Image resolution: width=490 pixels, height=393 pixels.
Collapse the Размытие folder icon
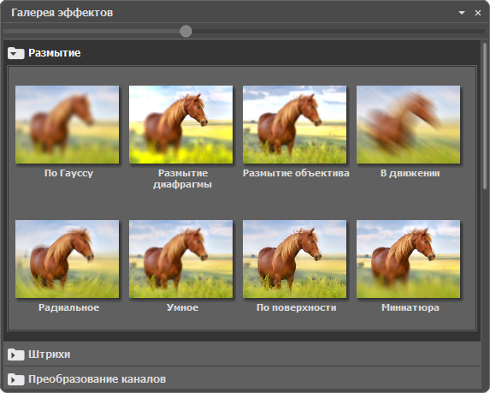(16, 53)
